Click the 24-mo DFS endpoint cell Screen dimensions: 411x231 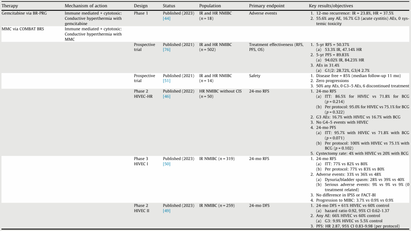(x=259, y=206)
